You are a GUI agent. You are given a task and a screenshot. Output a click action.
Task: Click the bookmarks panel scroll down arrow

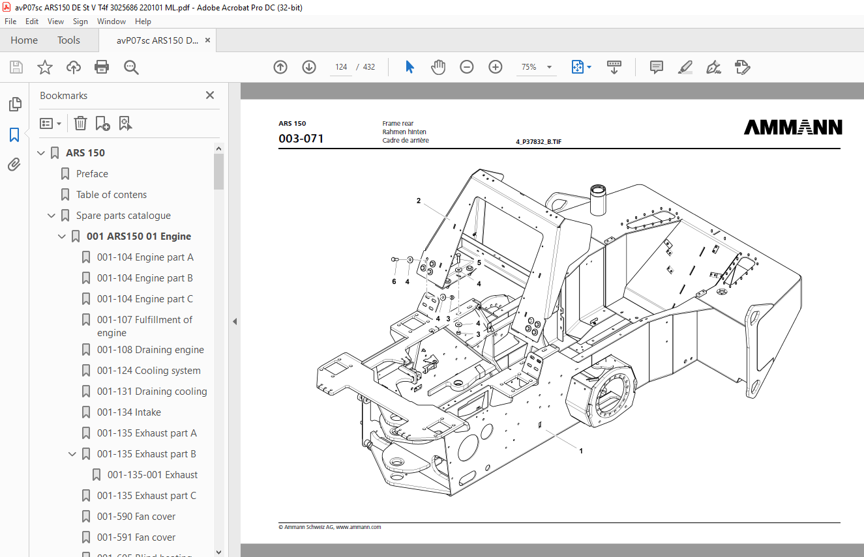[218, 551]
